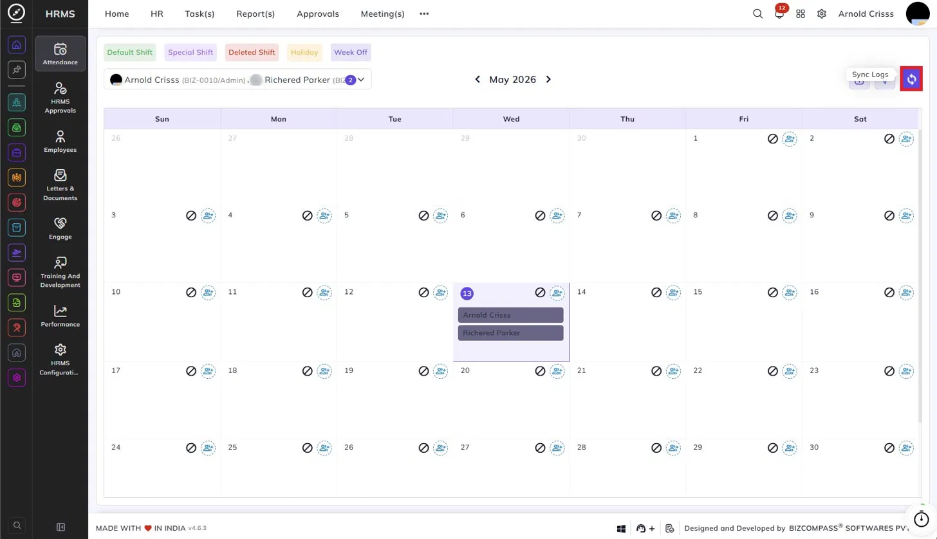This screenshot has width=937, height=539.
Task: Click the Windows logo icon in footer
Action: pyautogui.click(x=622, y=528)
